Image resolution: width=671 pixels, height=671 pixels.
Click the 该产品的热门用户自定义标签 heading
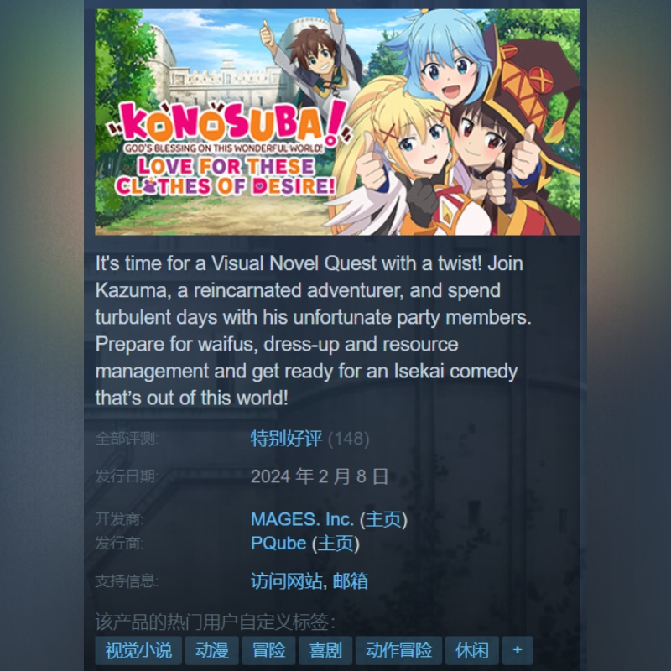pos(215,622)
